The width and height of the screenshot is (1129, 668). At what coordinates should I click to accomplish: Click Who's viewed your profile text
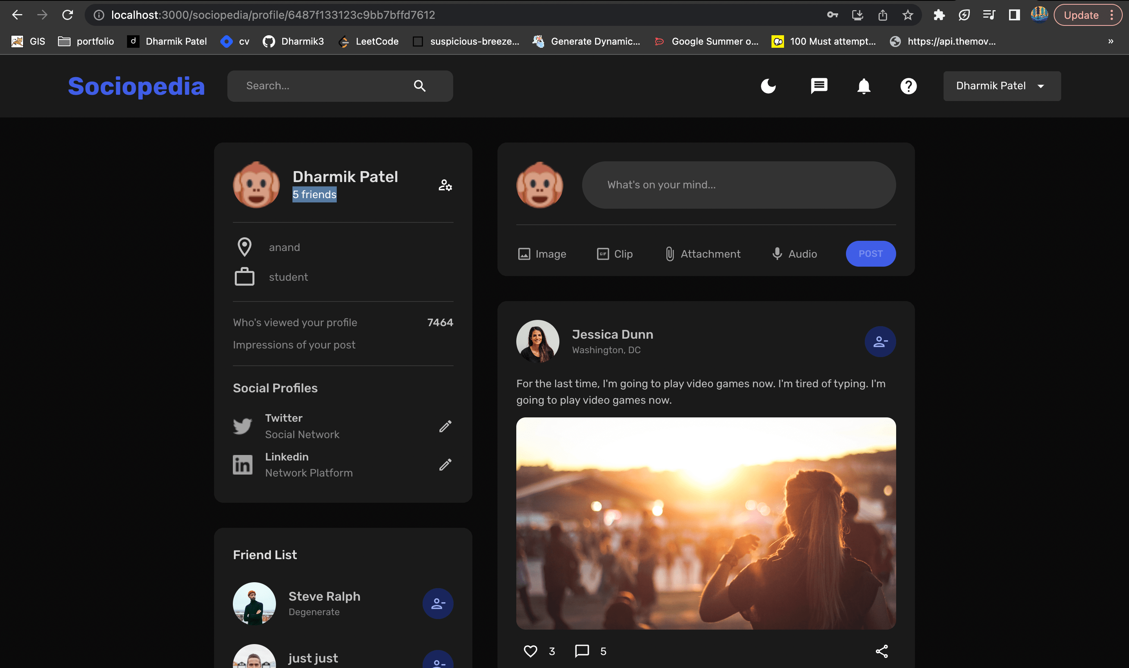point(295,322)
